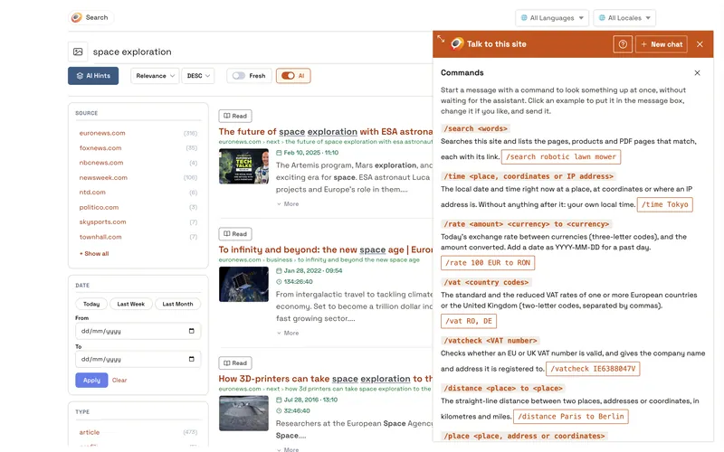724x452 pixels.
Task: Click the Talk to this site logo icon
Action: (x=457, y=43)
